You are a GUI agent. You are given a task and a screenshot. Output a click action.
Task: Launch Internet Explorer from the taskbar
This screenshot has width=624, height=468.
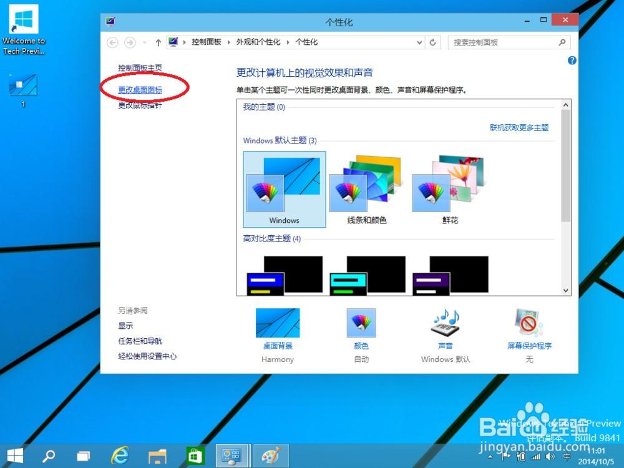[x=119, y=456]
